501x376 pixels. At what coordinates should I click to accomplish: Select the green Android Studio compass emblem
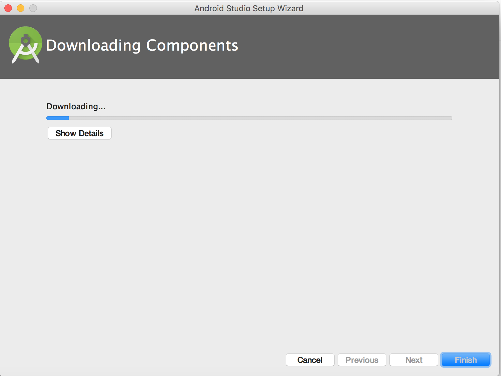click(25, 45)
